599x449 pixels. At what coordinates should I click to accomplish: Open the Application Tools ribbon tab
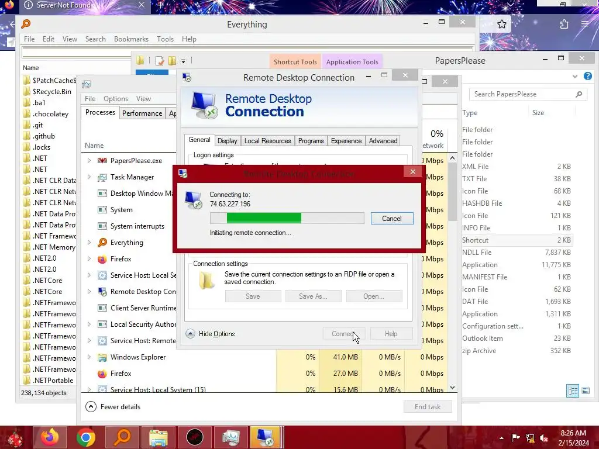[x=352, y=62]
